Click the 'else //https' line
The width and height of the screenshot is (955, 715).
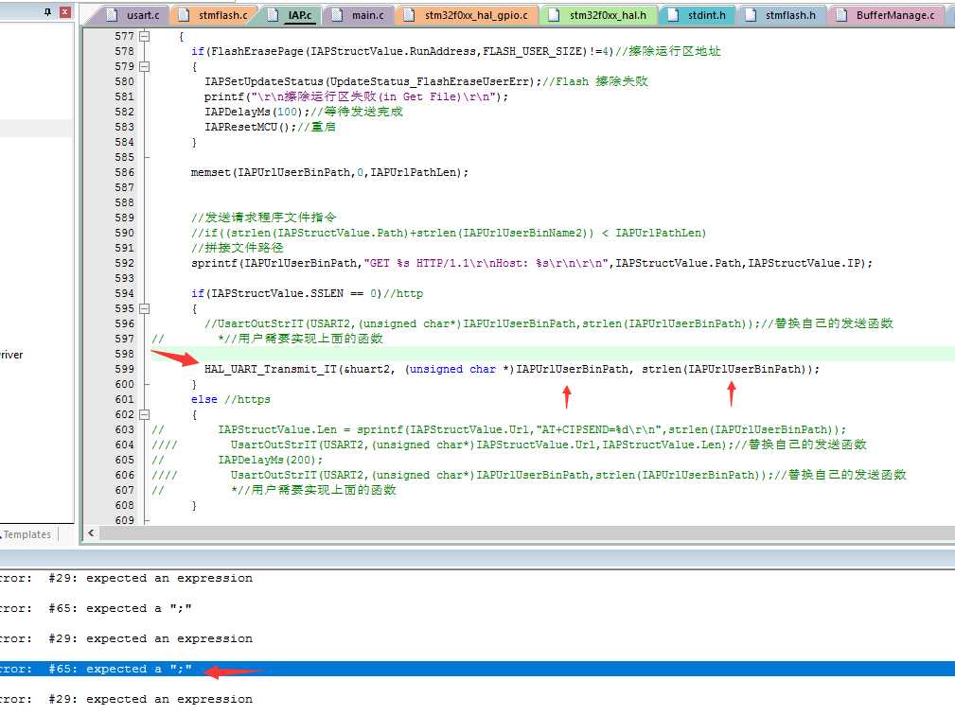(231, 399)
